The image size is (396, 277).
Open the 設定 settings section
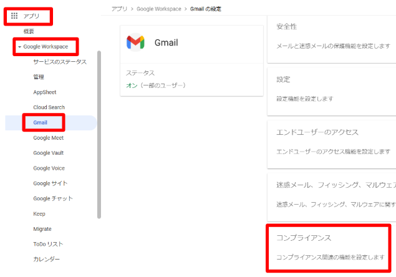(332, 92)
